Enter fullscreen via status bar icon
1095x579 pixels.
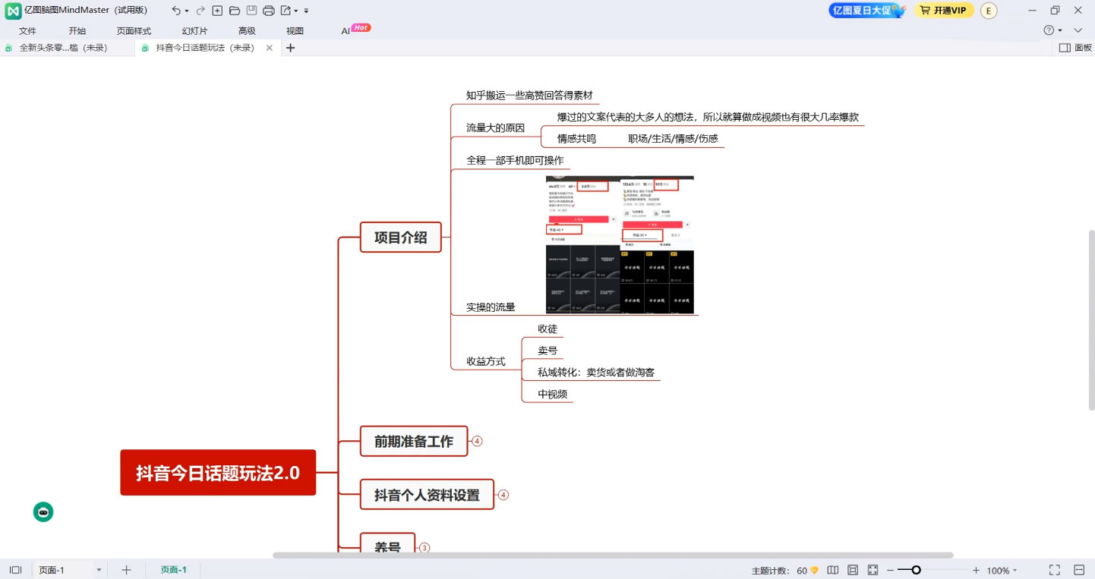(1054, 569)
